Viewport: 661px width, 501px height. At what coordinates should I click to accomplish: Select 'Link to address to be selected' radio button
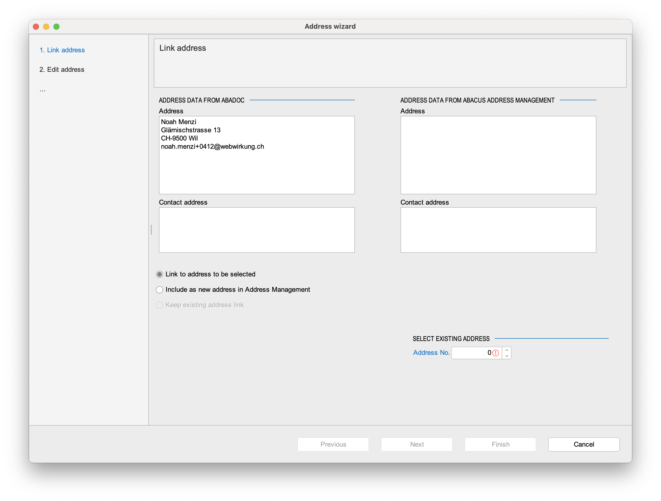tap(159, 274)
